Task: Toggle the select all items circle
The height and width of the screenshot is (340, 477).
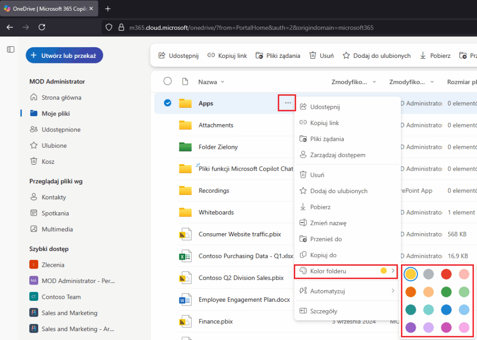Action: coord(168,81)
